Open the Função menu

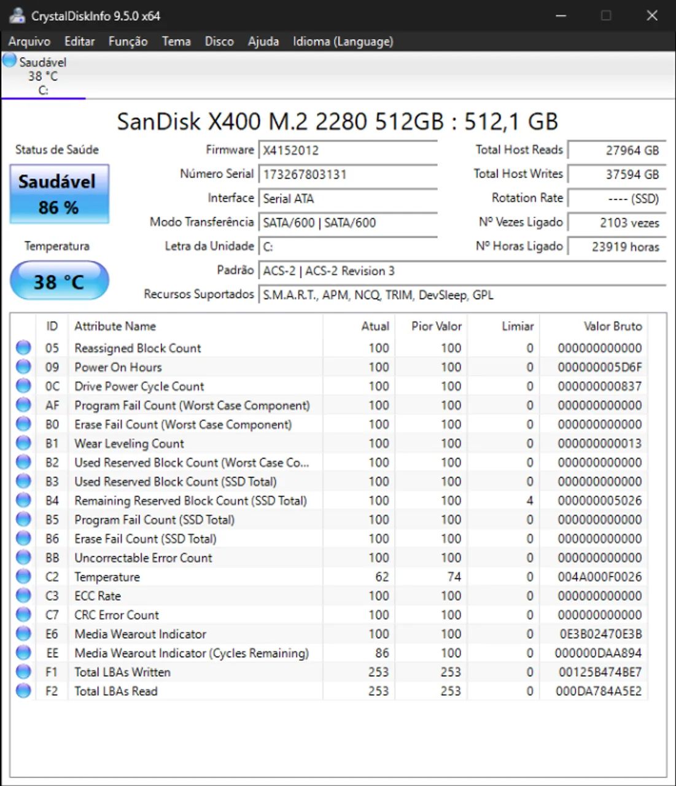click(128, 41)
